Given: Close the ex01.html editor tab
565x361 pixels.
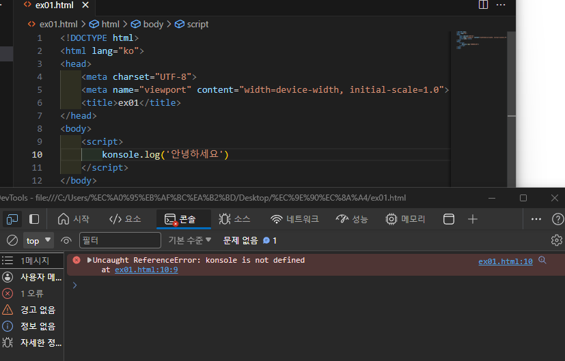Looking at the screenshot, I should (x=85, y=5).
